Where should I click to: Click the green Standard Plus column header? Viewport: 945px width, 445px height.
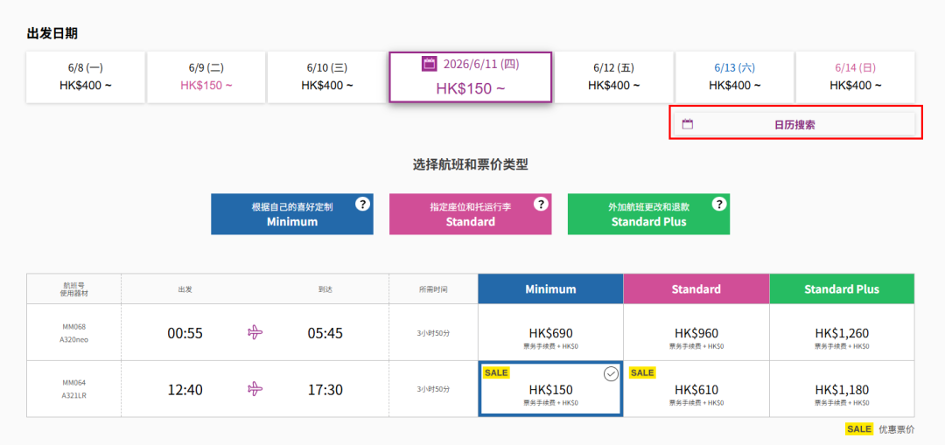coord(842,289)
